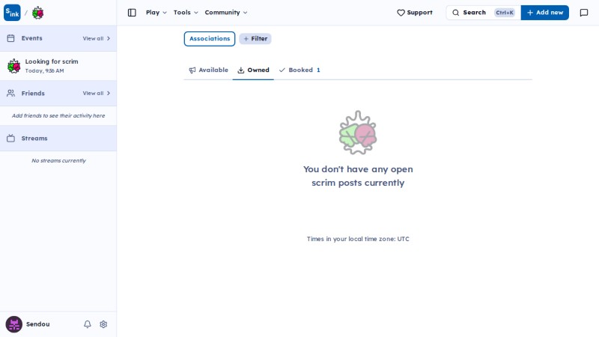Viewport: 599px width, 337px height.
Task: Click the Search field
Action: [x=483, y=13]
